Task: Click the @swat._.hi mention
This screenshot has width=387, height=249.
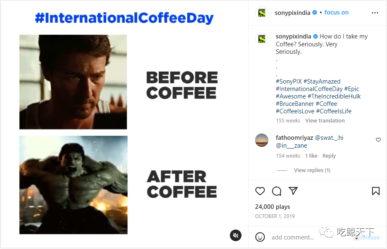Action: (x=329, y=138)
